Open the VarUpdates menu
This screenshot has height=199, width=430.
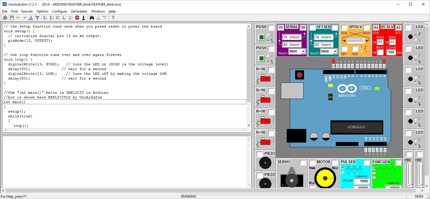[79, 11]
